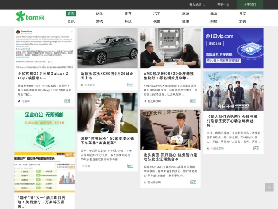Image resolution: width=278 pixels, height=209 pixels.
Task: Click summary text starting AMD锐龙9000X3D处理器可以说
Action: click(171, 90)
